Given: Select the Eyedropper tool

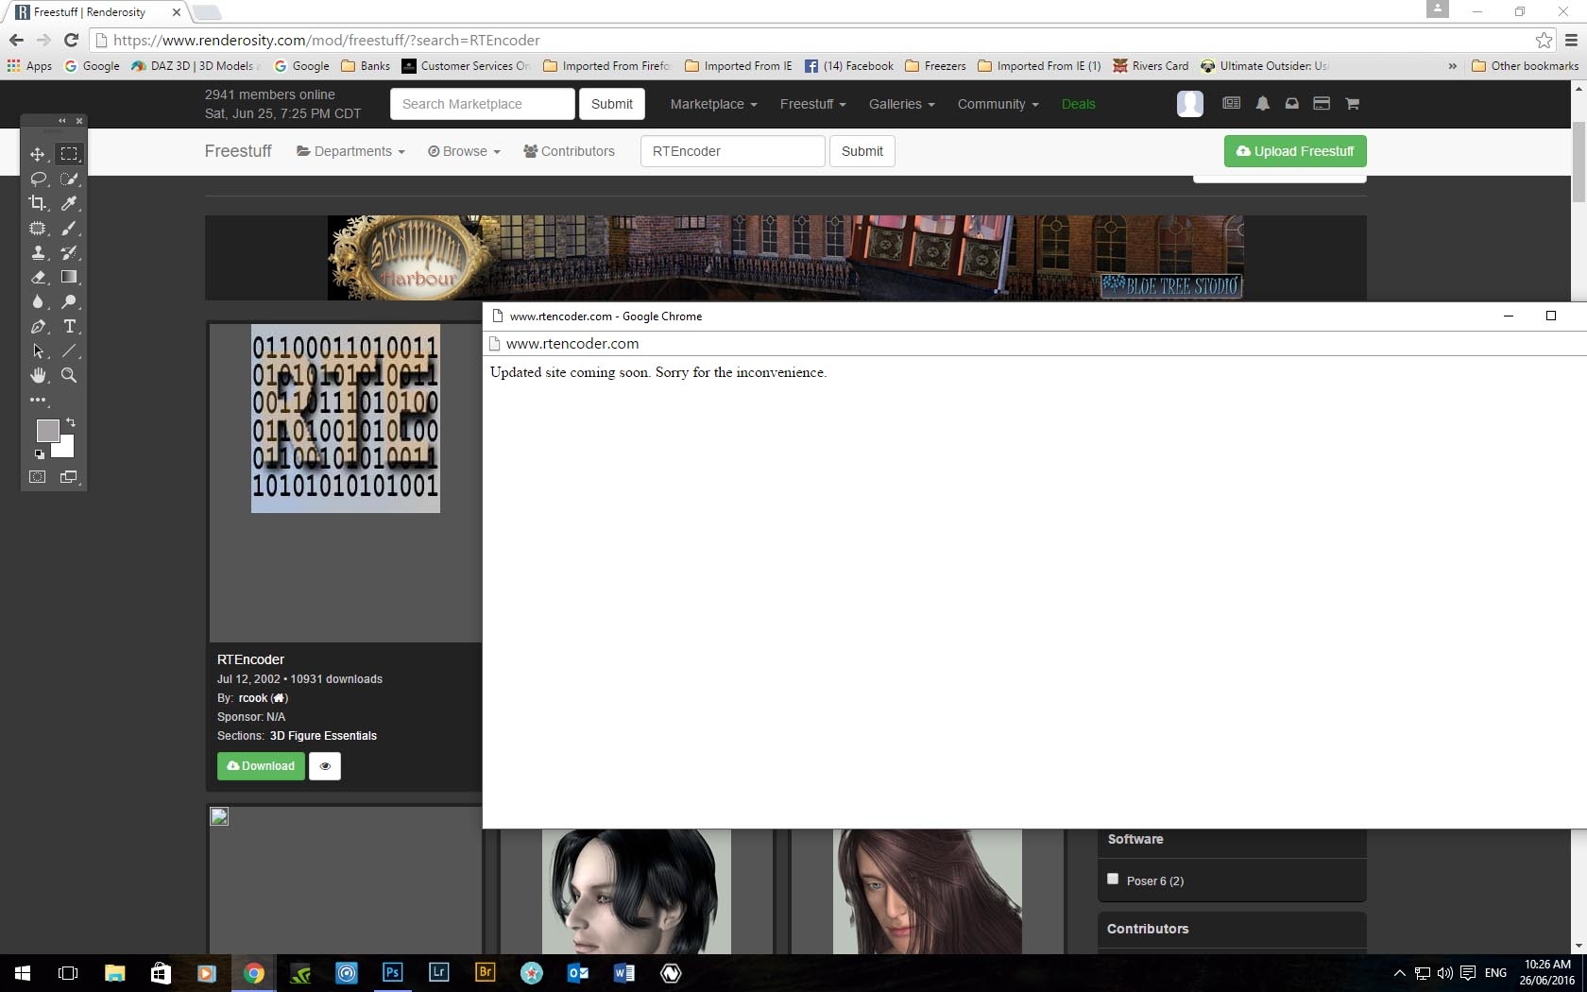Looking at the screenshot, I should [69, 203].
